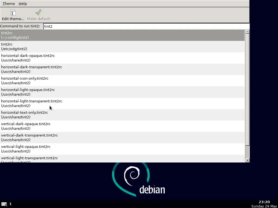The width and height of the screenshot is (278, 208).
Task: Choose vertical-light-opaque.tint2rc theme
Action: pos(122,149)
